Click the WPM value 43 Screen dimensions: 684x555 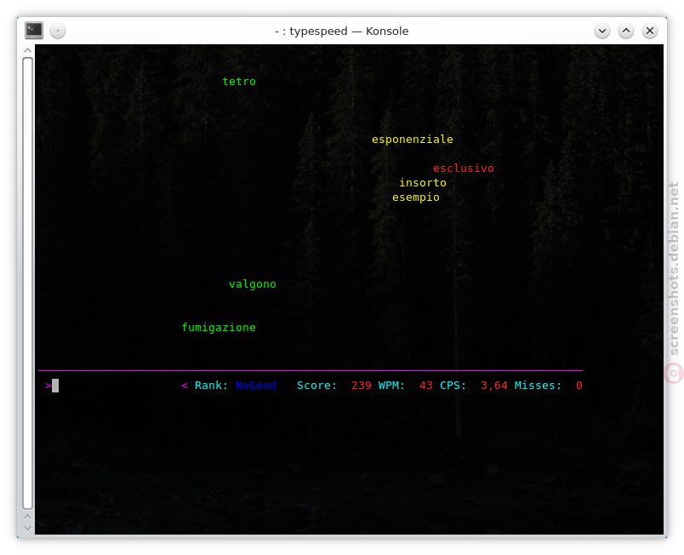(425, 386)
